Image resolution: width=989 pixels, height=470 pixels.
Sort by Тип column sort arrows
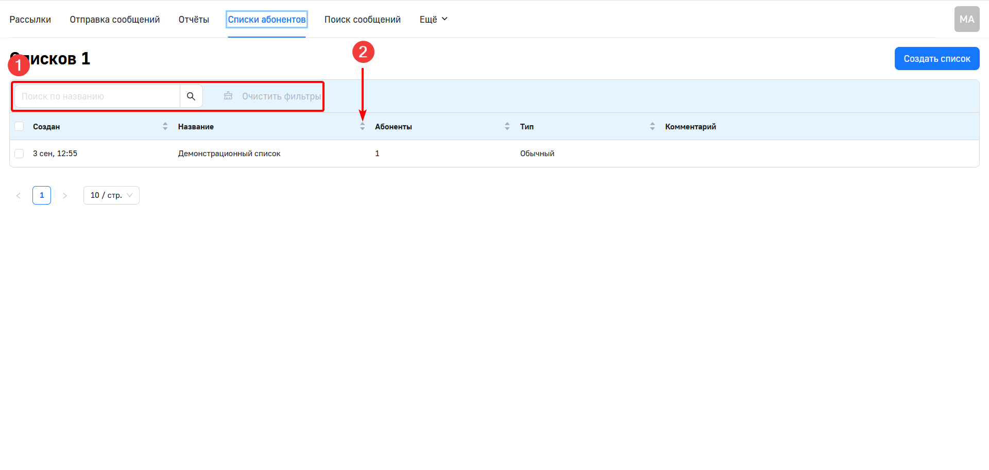pos(652,126)
